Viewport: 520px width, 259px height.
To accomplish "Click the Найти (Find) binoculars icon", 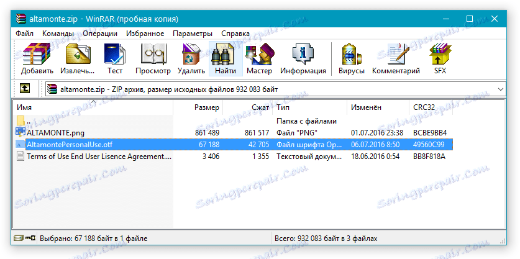I will tap(226, 59).
